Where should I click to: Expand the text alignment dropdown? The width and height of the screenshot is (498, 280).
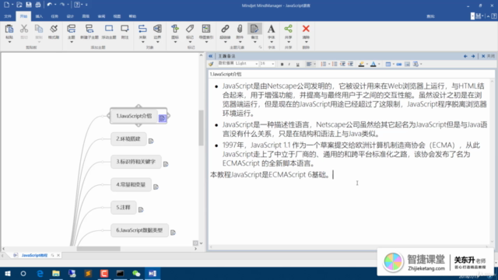(314, 64)
